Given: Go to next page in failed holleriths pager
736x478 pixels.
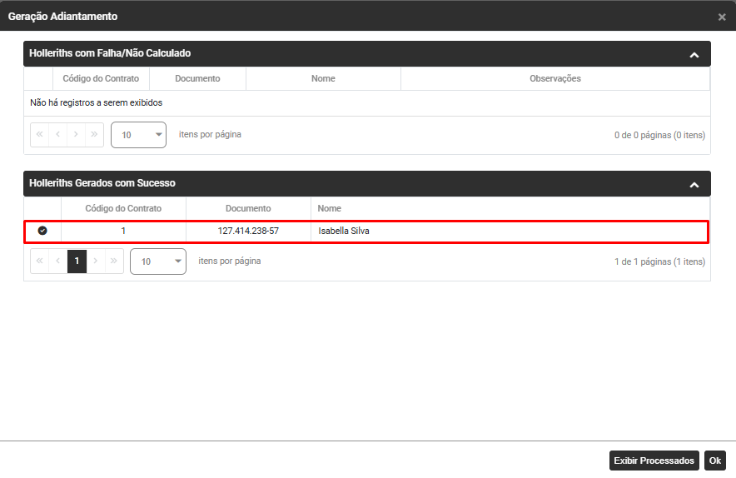Looking at the screenshot, I should click(x=76, y=134).
